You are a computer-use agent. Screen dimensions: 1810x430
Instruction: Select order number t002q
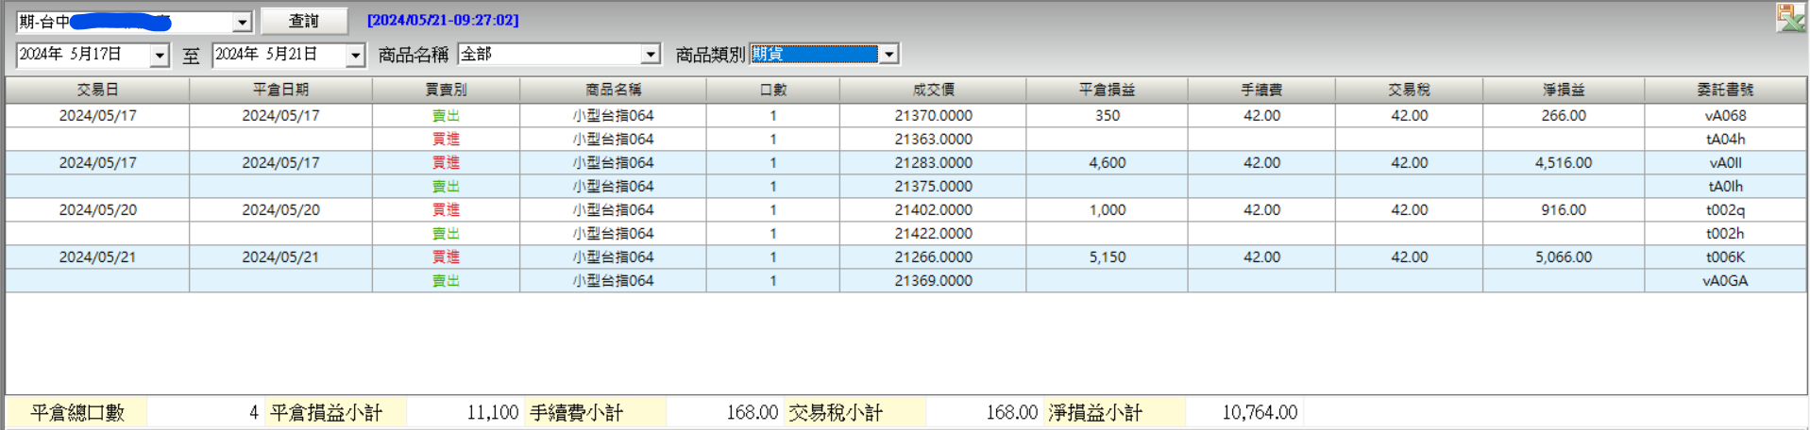tap(1725, 209)
